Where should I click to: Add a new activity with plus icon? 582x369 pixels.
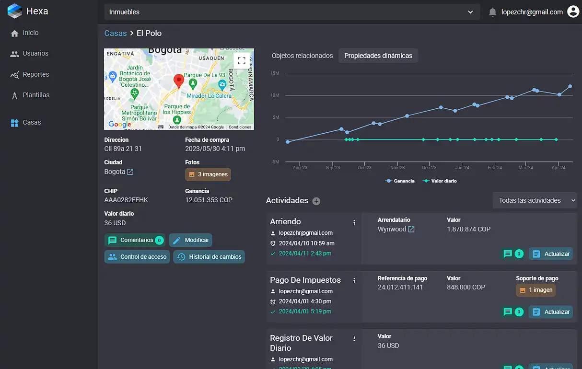316,201
